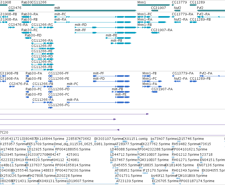Select protein milt-PD
The image size is (225, 185).
coord(112,81)
